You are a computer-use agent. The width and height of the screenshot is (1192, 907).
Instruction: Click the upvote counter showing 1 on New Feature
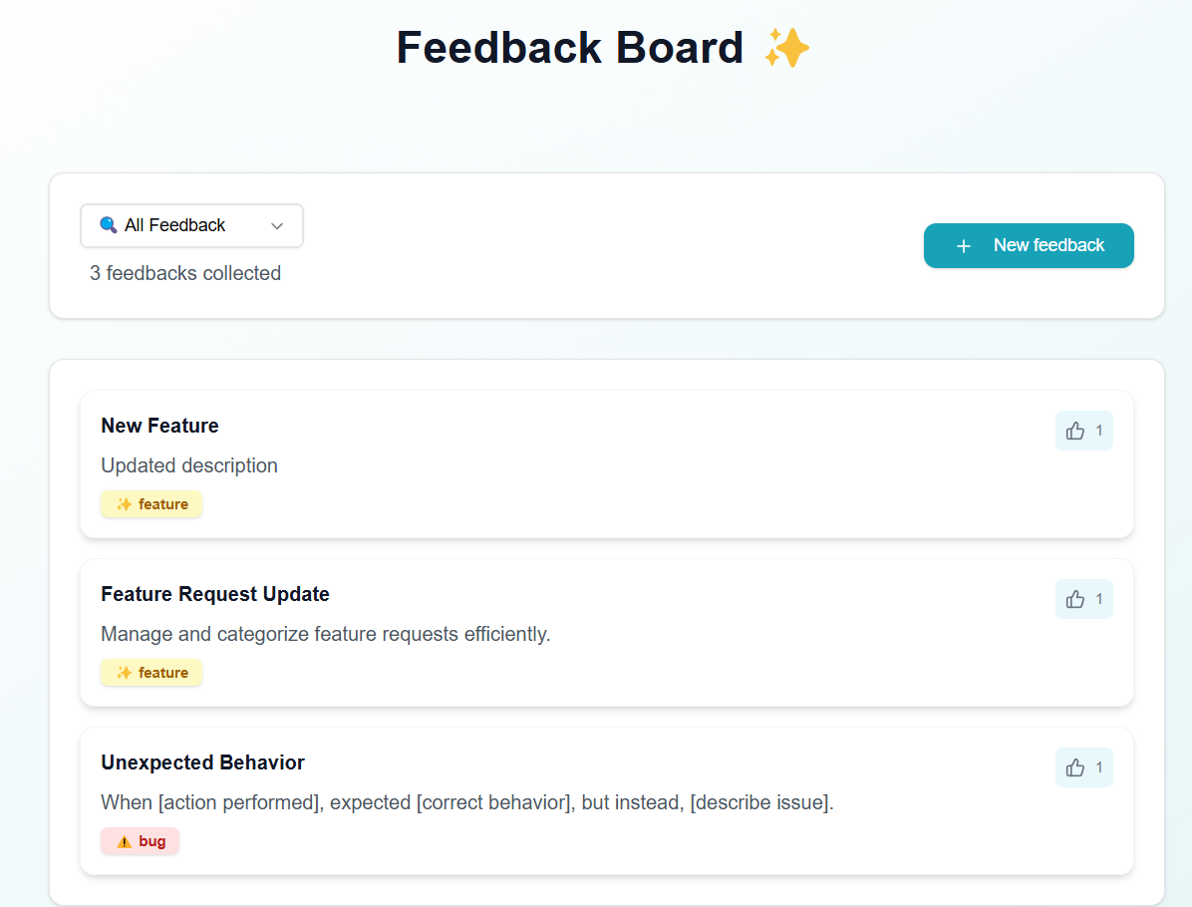(1097, 430)
